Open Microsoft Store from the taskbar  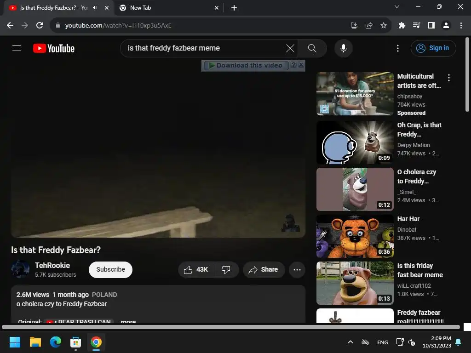click(76, 342)
